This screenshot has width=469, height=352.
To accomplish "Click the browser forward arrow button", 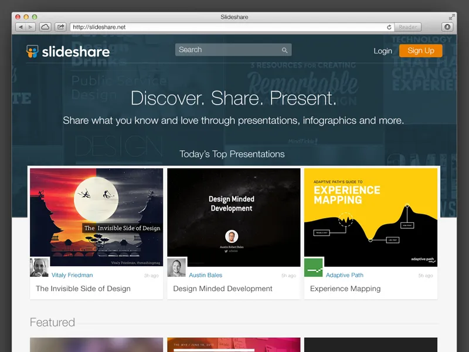I will [30, 27].
